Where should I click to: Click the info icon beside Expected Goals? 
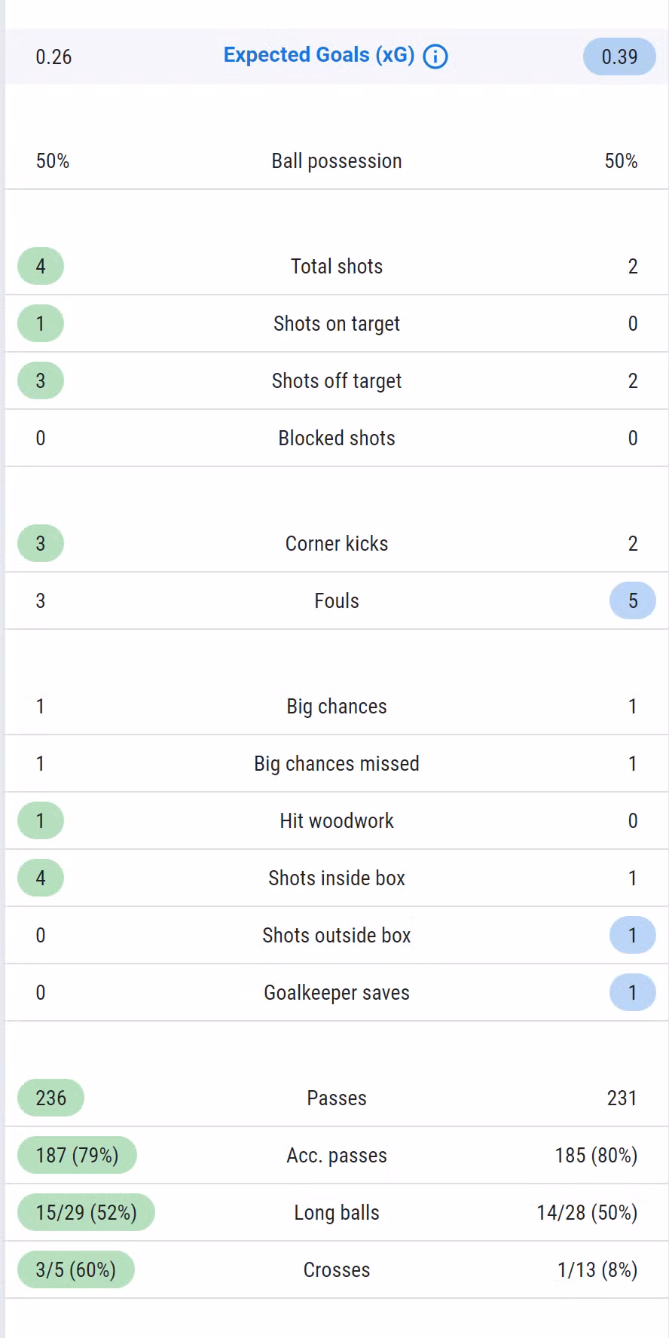[435, 57]
